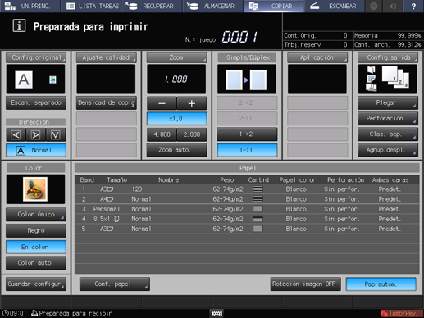Click the clock icon at 09:01
This screenshot has height=318, width=424.
(x=5, y=313)
